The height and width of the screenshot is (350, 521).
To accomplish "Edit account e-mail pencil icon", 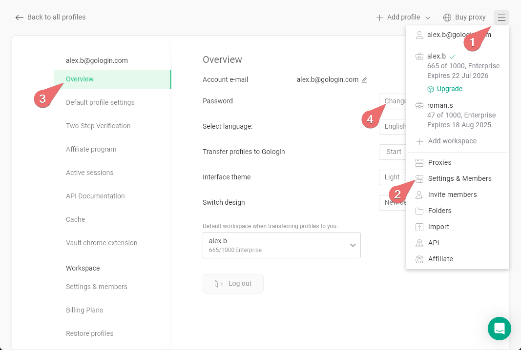I will coord(364,80).
